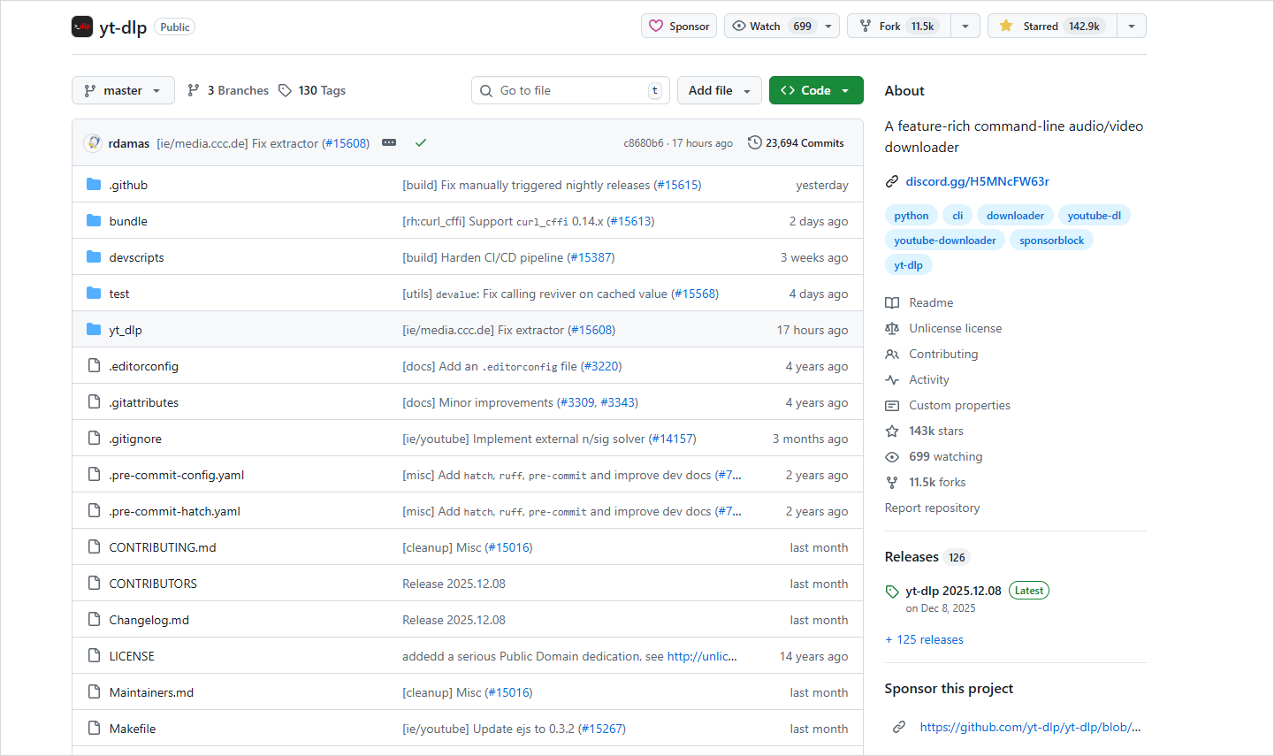This screenshot has width=1274, height=756.
Task: Open commit hash c8680b6
Action: point(643,143)
